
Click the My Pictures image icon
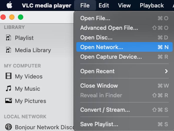tap(9, 101)
